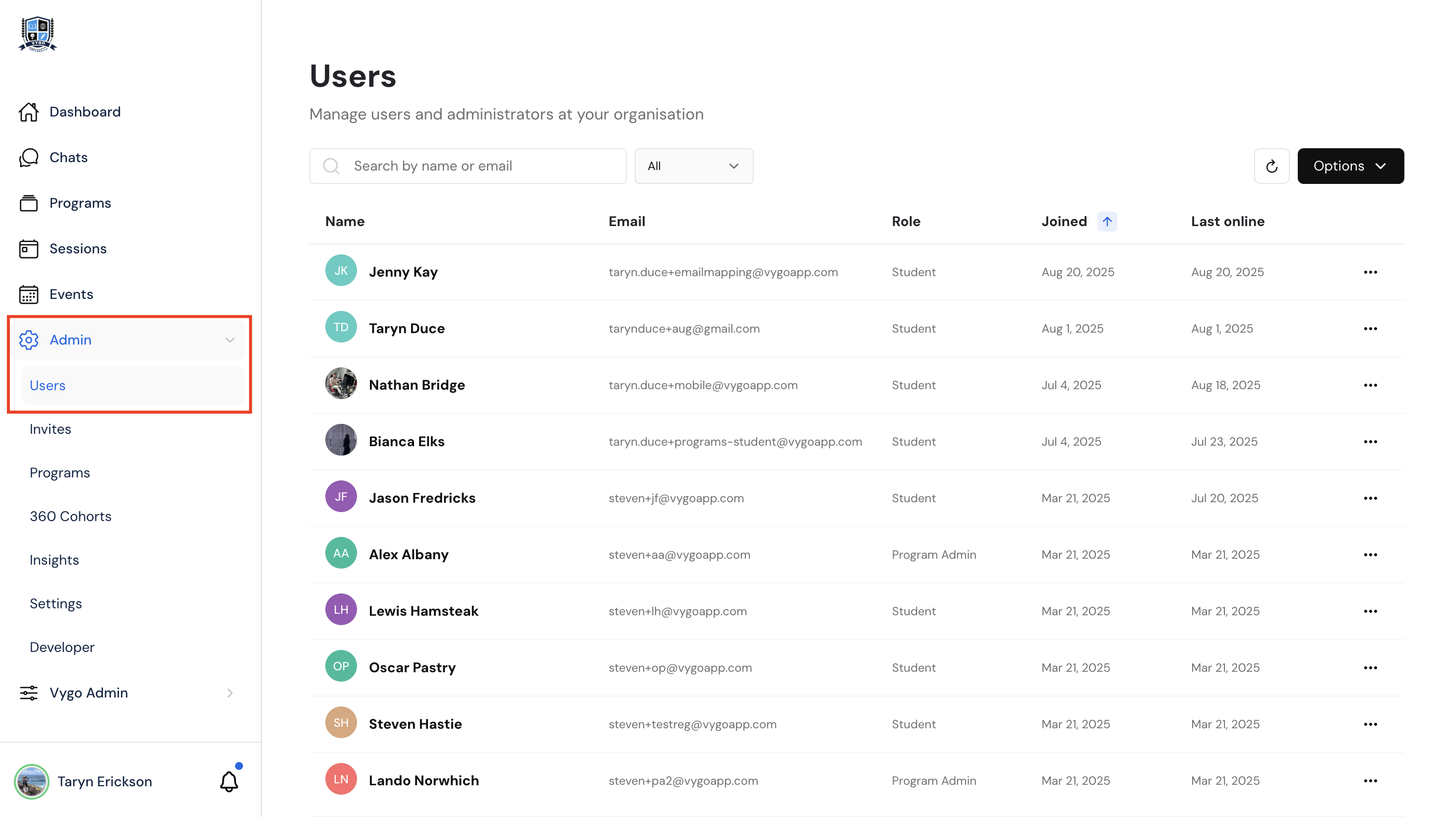Click the refresh users icon button
1449x817 pixels.
pos(1271,166)
